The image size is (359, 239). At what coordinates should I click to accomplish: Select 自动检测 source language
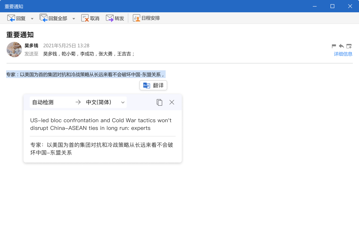pyautogui.click(x=43, y=102)
